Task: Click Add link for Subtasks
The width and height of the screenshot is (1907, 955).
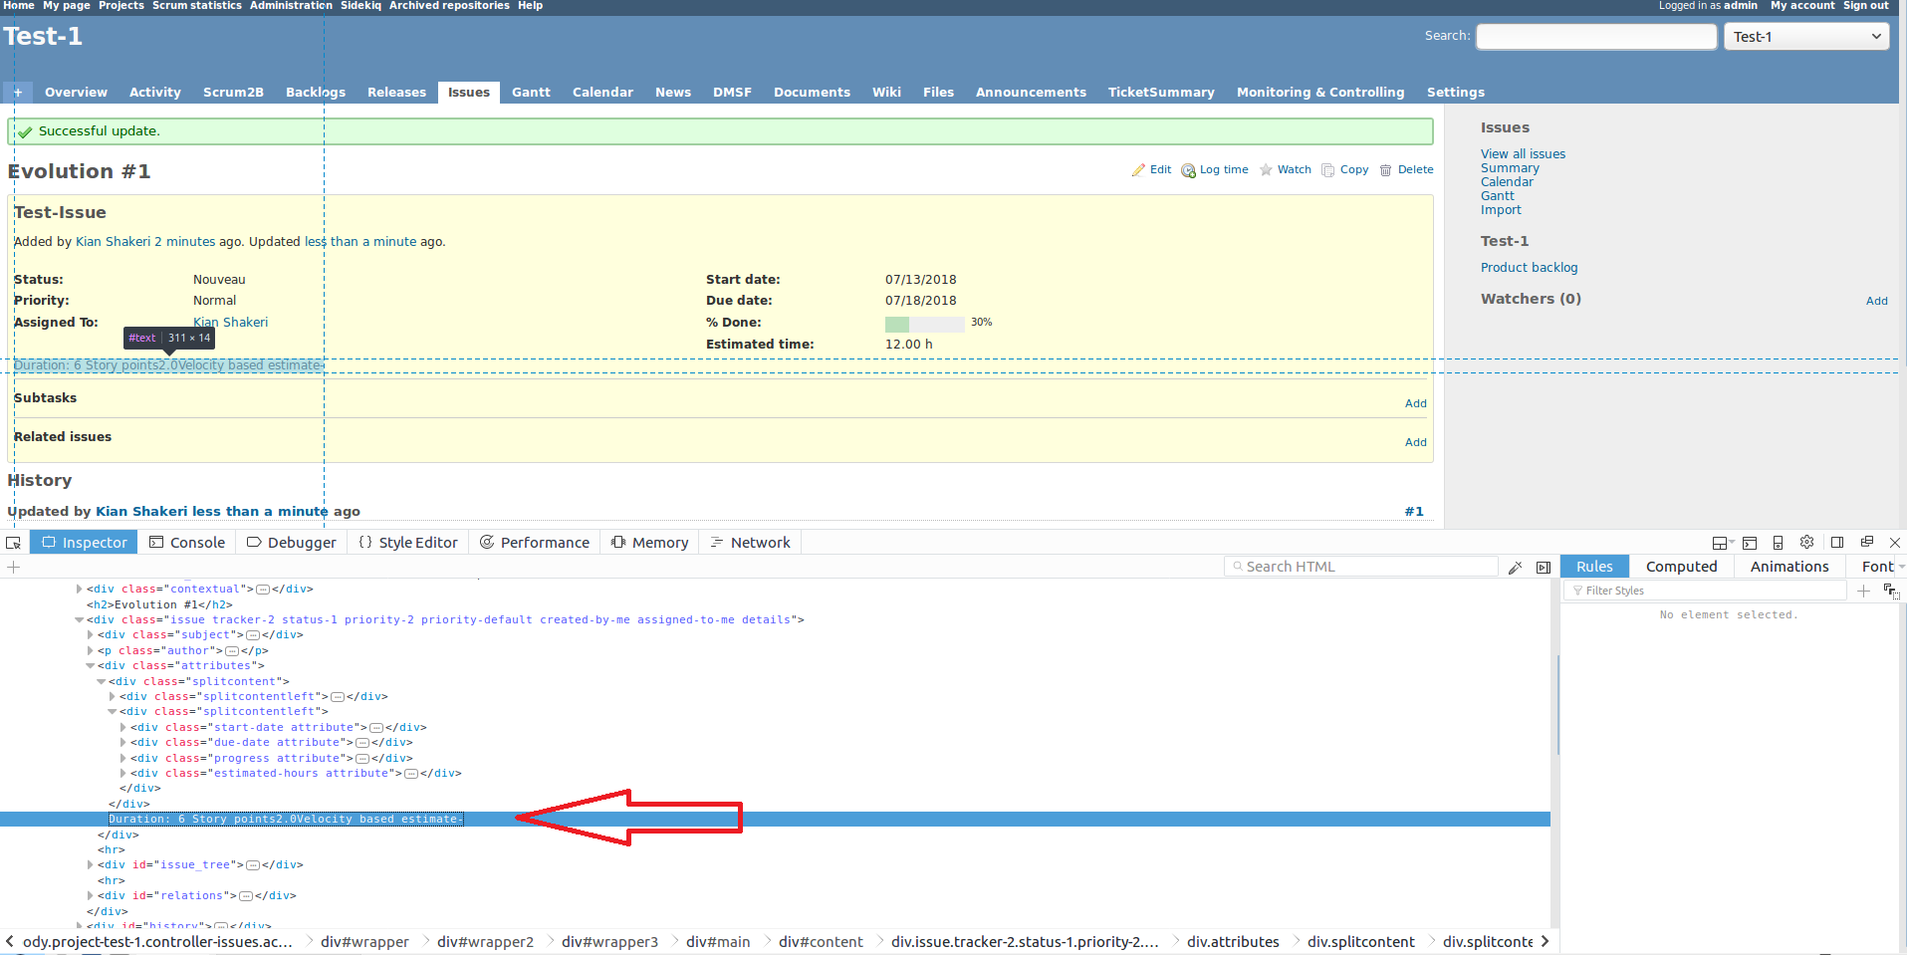Action: click(1416, 404)
